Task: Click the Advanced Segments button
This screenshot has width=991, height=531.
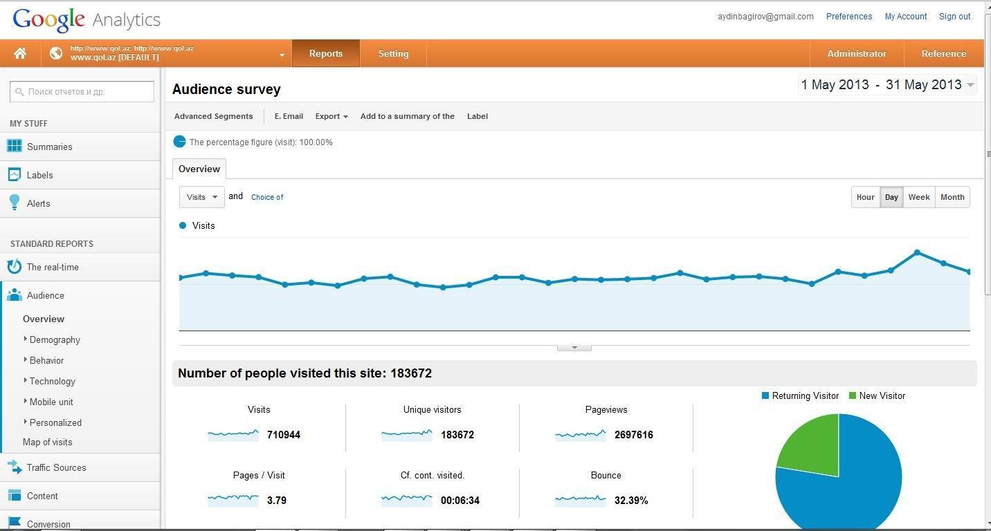Action: coord(213,116)
